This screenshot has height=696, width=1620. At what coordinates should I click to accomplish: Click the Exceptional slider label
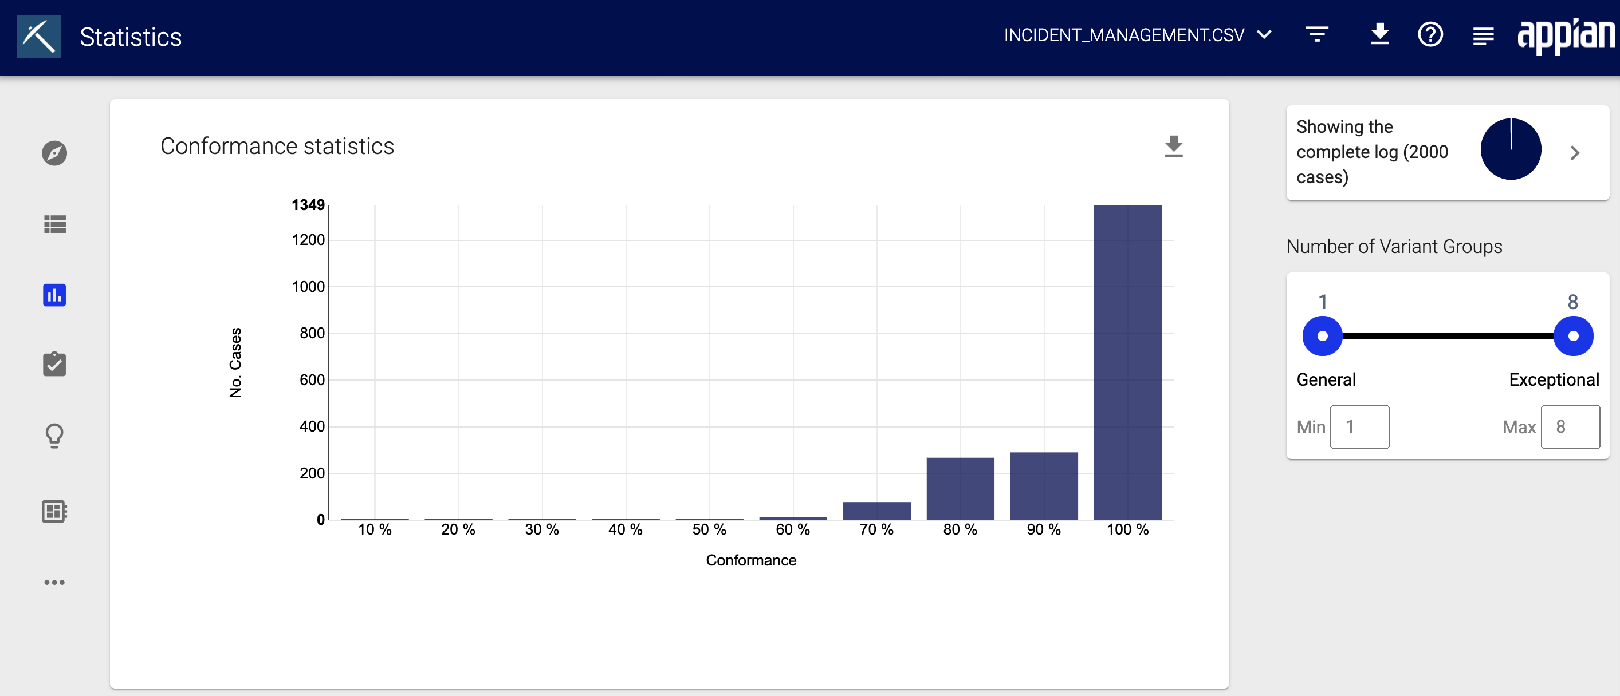point(1554,379)
